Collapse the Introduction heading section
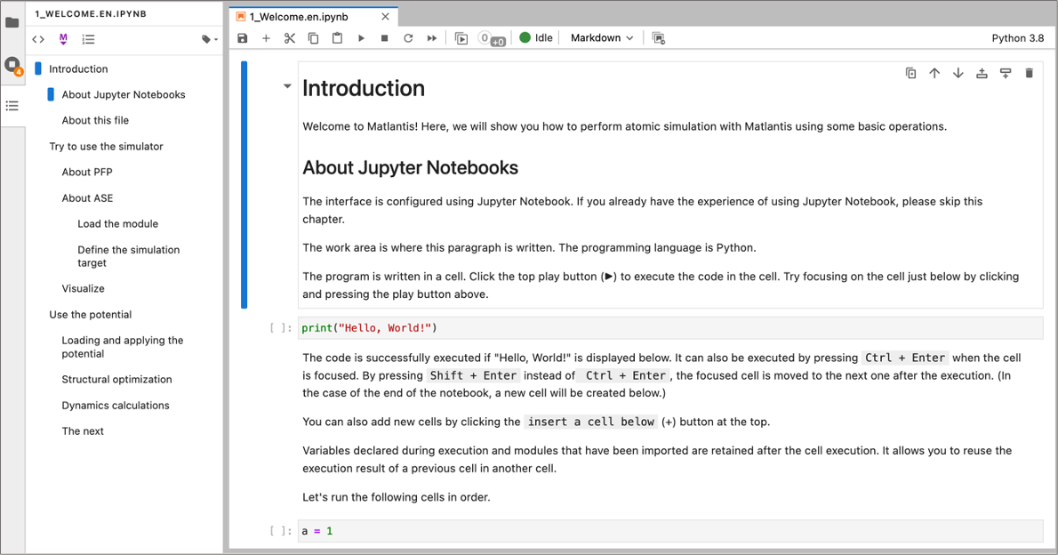The image size is (1058, 555). pos(287,87)
